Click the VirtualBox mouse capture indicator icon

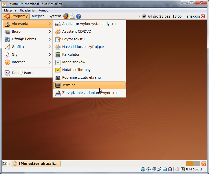[177, 169]
